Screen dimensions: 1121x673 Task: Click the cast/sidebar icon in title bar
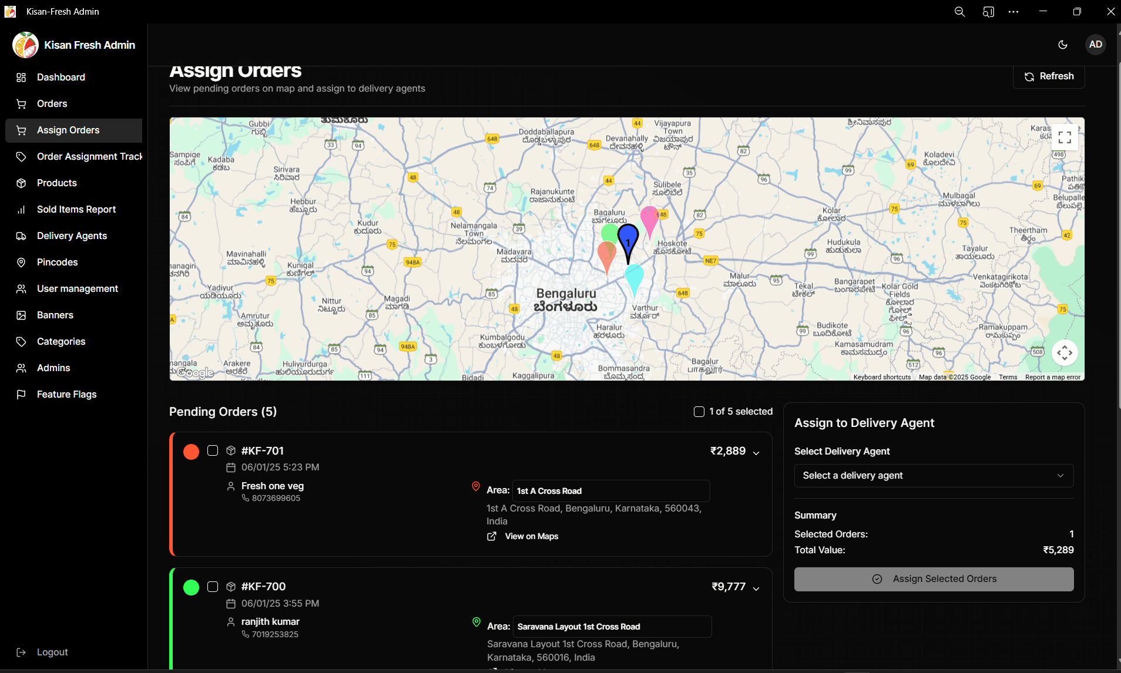pos(988,12)
